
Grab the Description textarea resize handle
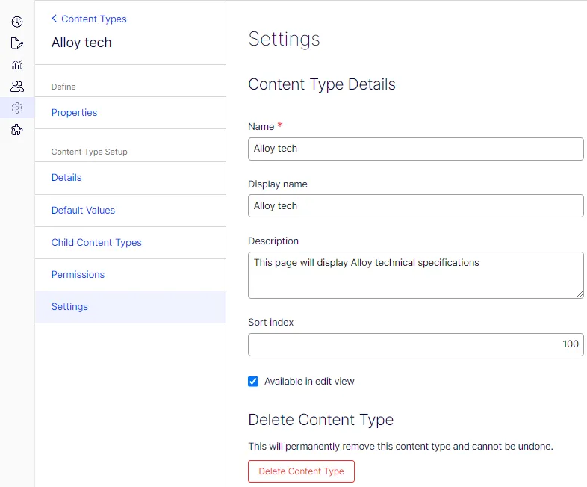(580, 294)
